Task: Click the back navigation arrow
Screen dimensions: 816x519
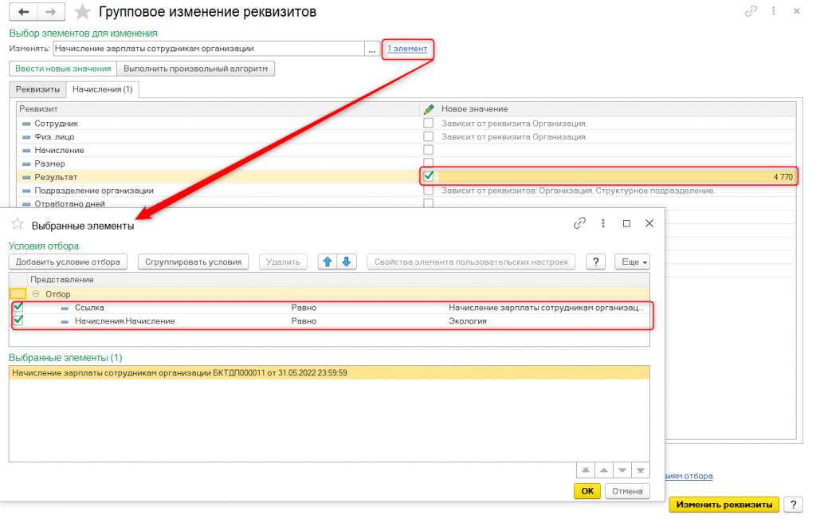Action: (24, 12)
